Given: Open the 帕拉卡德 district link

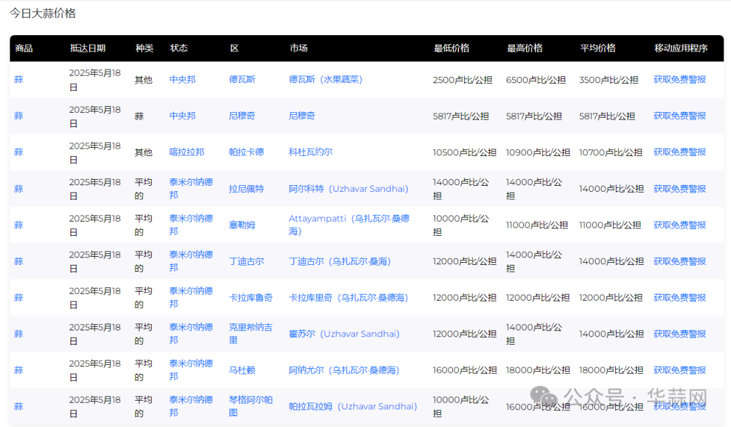Looking at the screenshot, I should tap(246, 152).
